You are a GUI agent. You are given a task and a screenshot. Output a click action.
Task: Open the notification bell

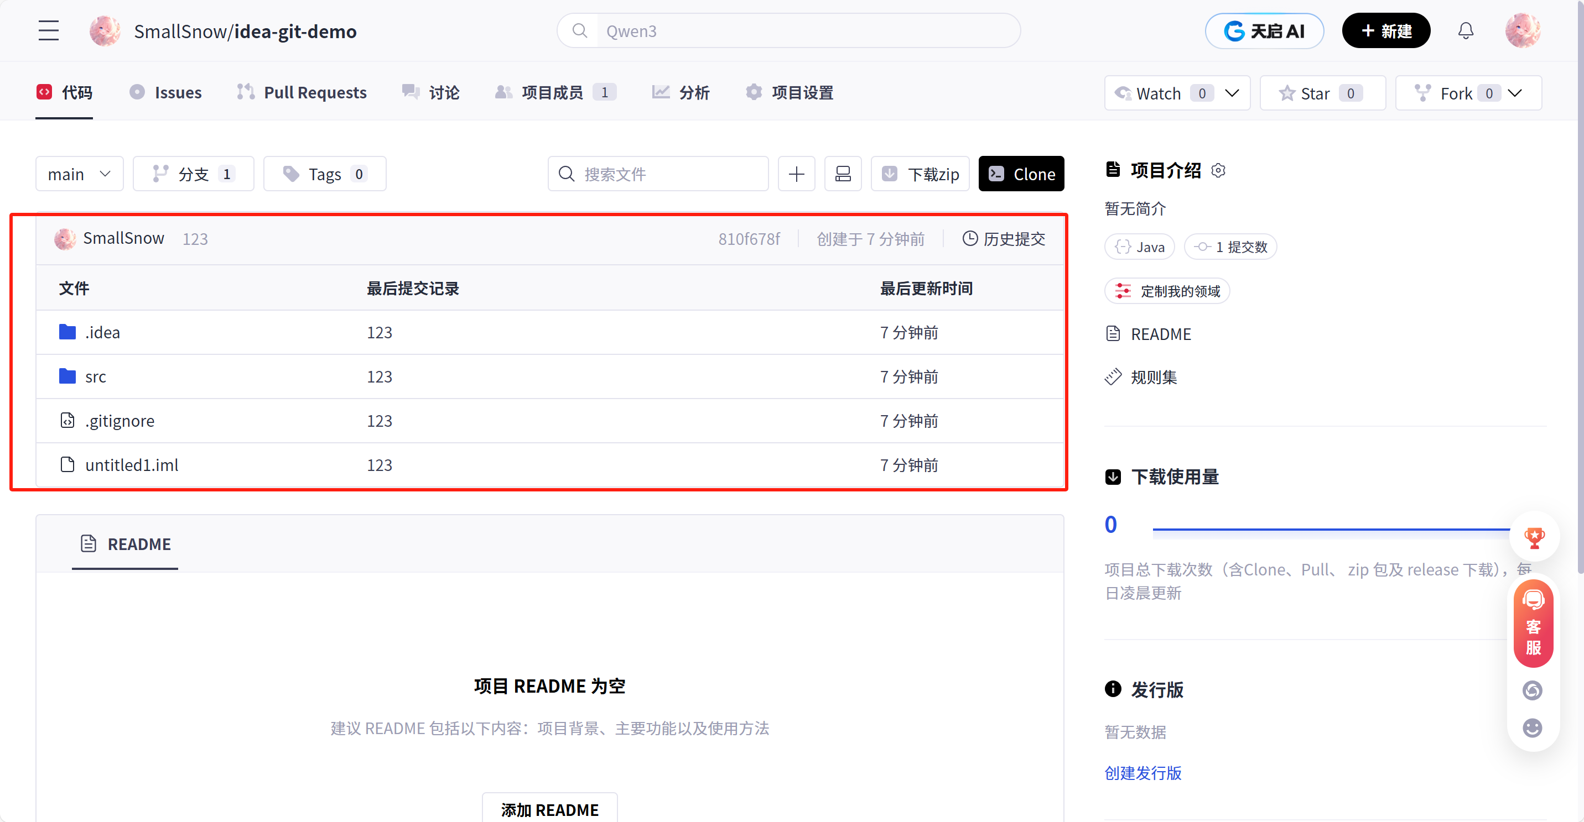(x=1466, y=30)
